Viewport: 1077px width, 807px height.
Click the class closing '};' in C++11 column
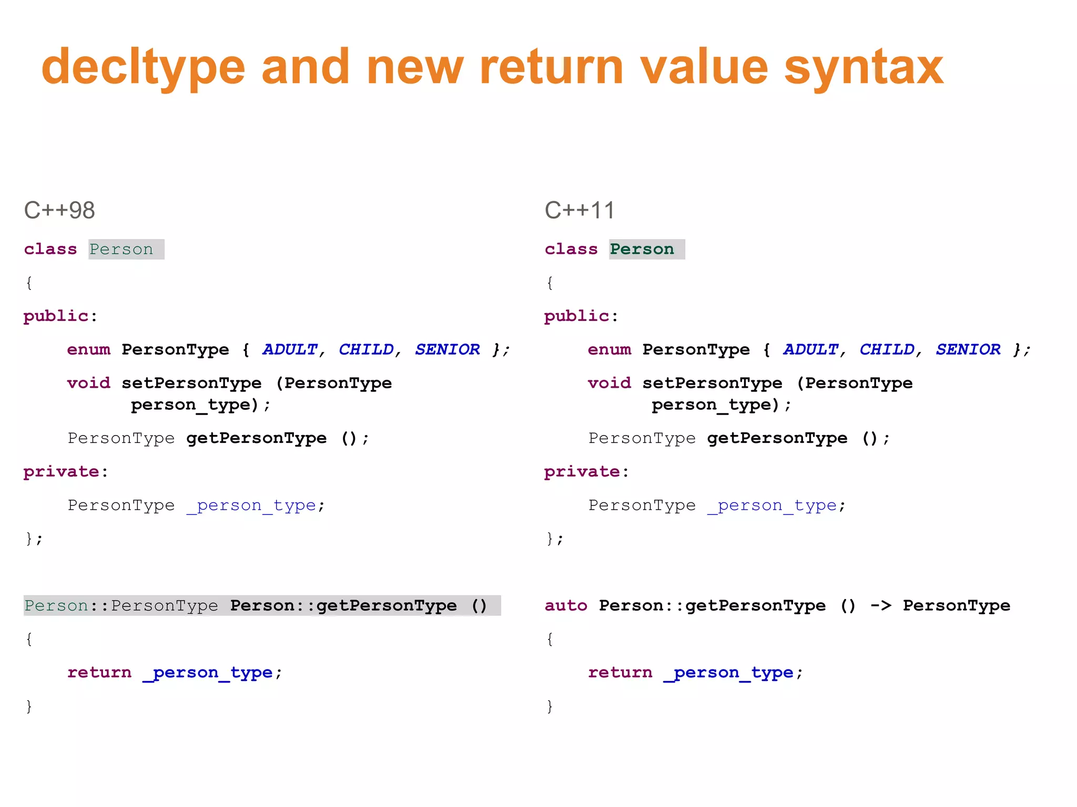click(555, 539)
